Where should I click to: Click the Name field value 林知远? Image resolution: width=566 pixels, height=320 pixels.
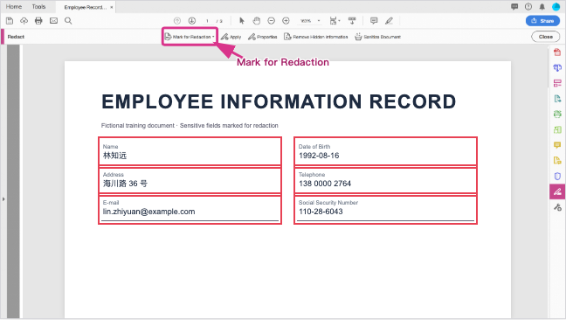tap(114, 156)
